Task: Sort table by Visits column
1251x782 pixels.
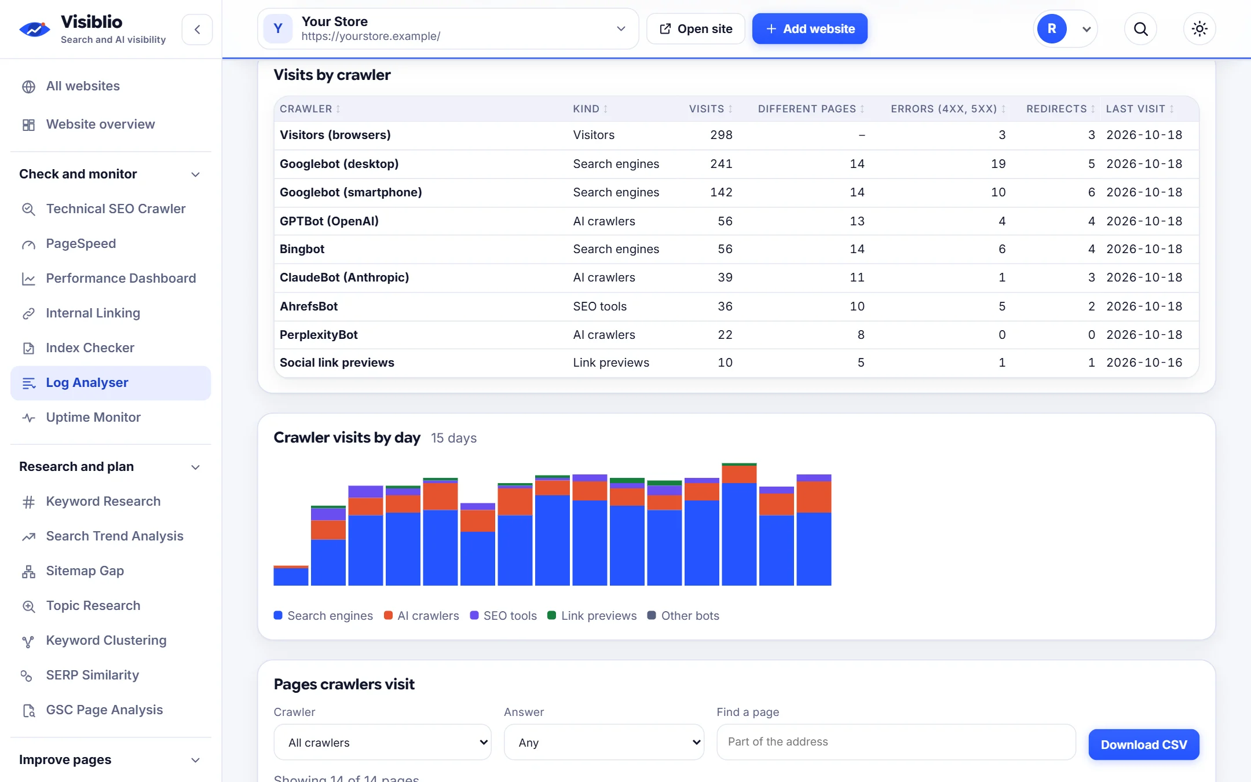Action: tap(711, 109)
